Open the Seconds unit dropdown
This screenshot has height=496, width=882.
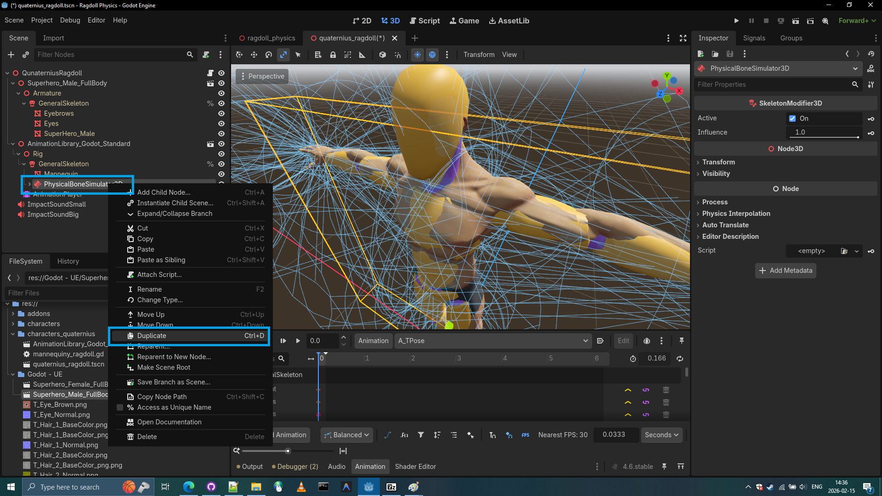tap(661, 435)
